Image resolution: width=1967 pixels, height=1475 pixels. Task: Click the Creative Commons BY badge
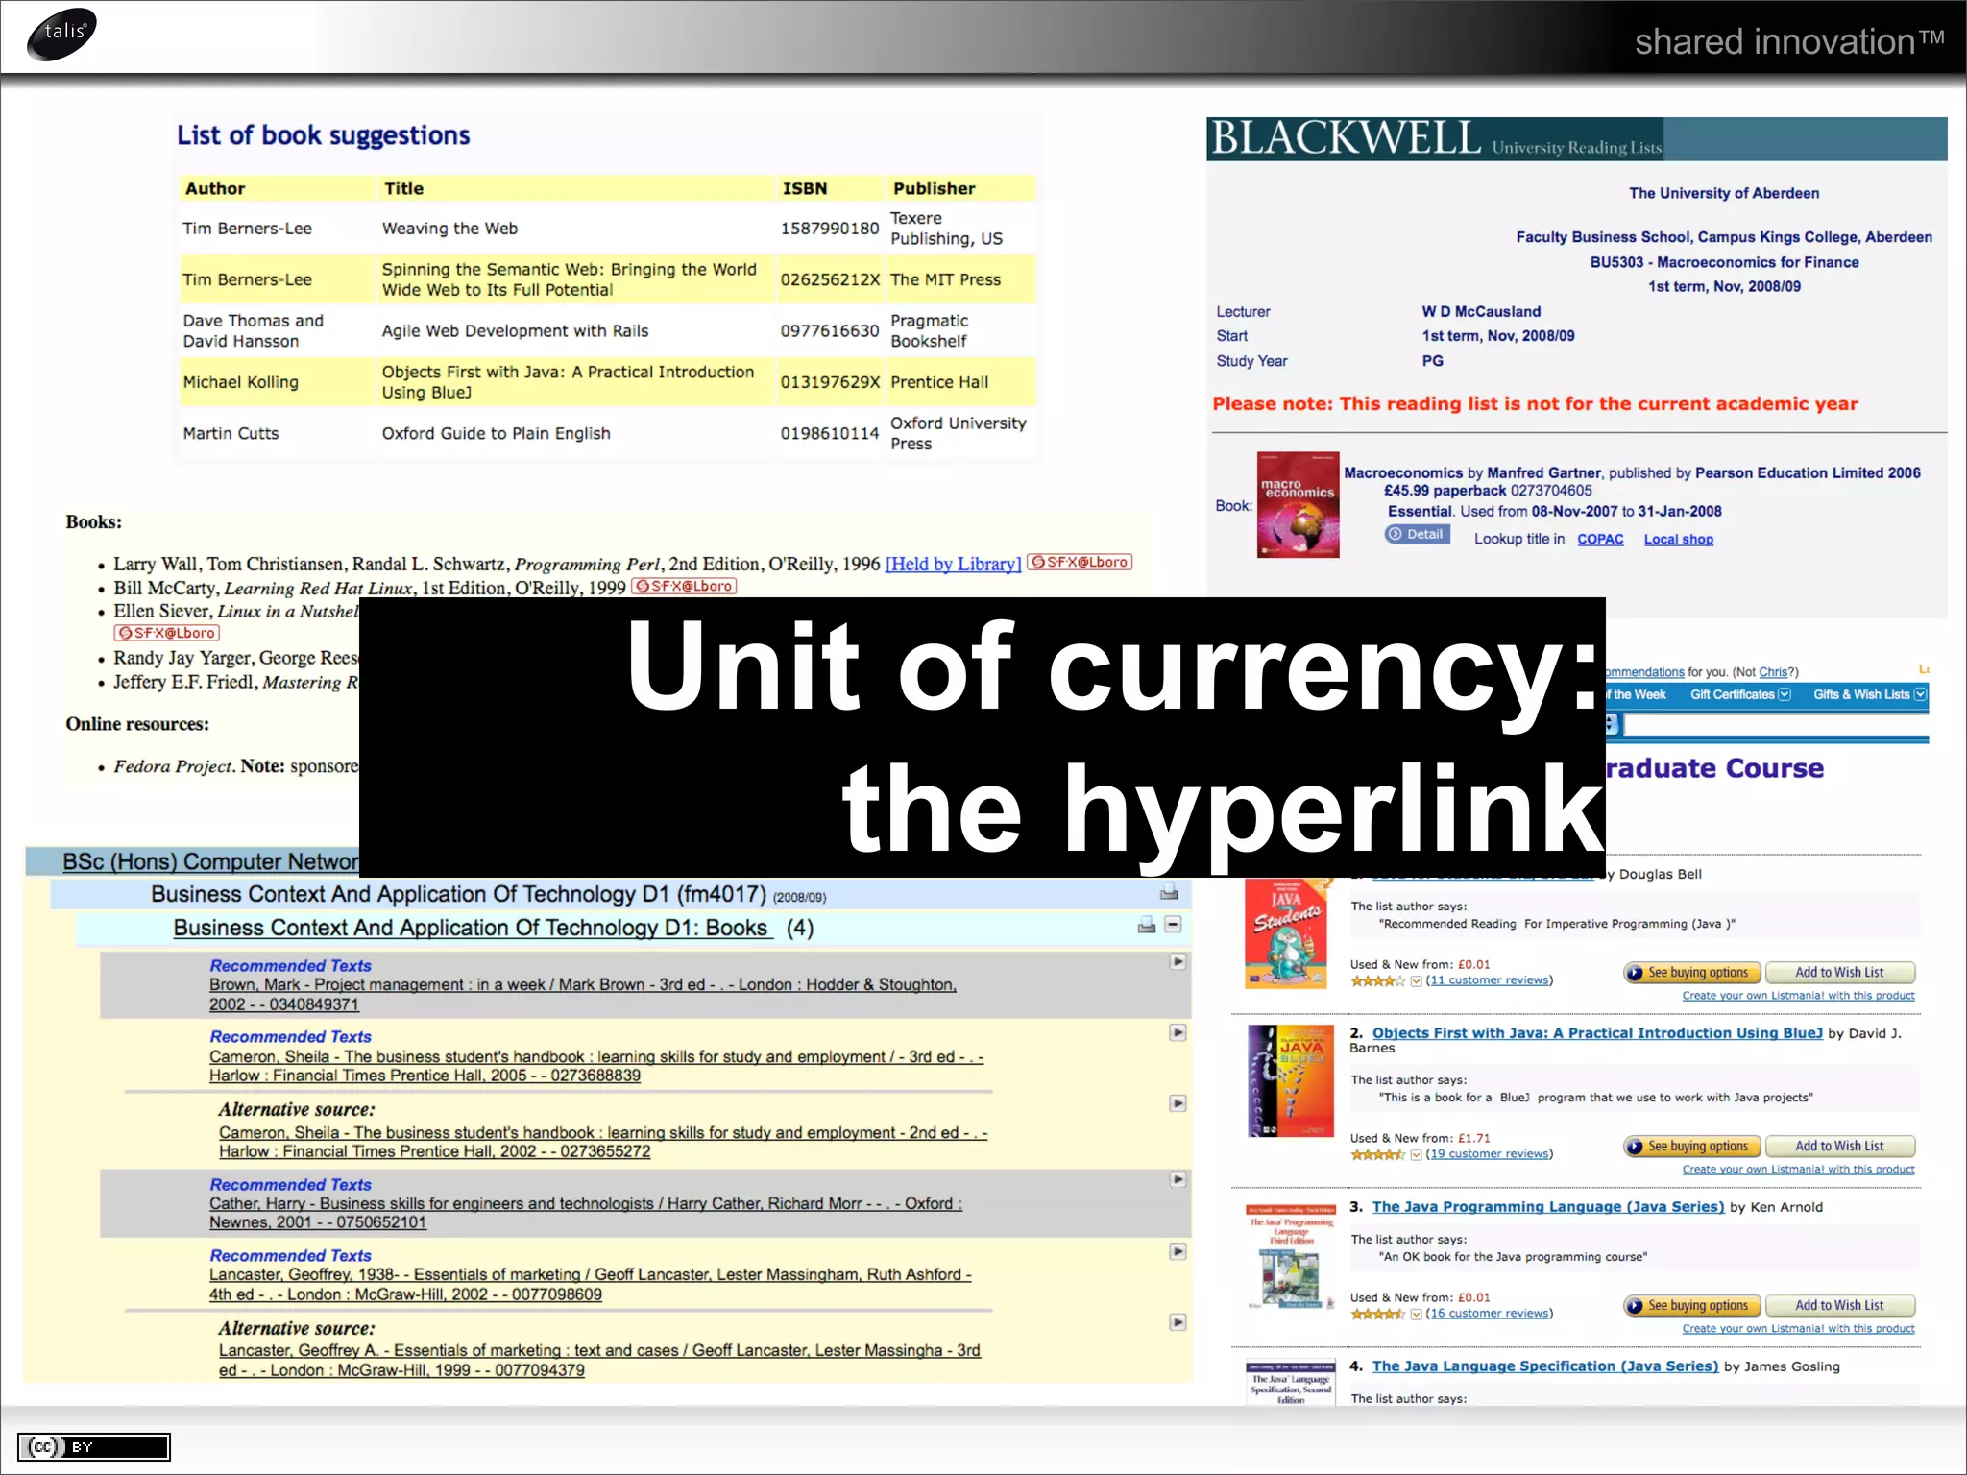coord(94,1446)
